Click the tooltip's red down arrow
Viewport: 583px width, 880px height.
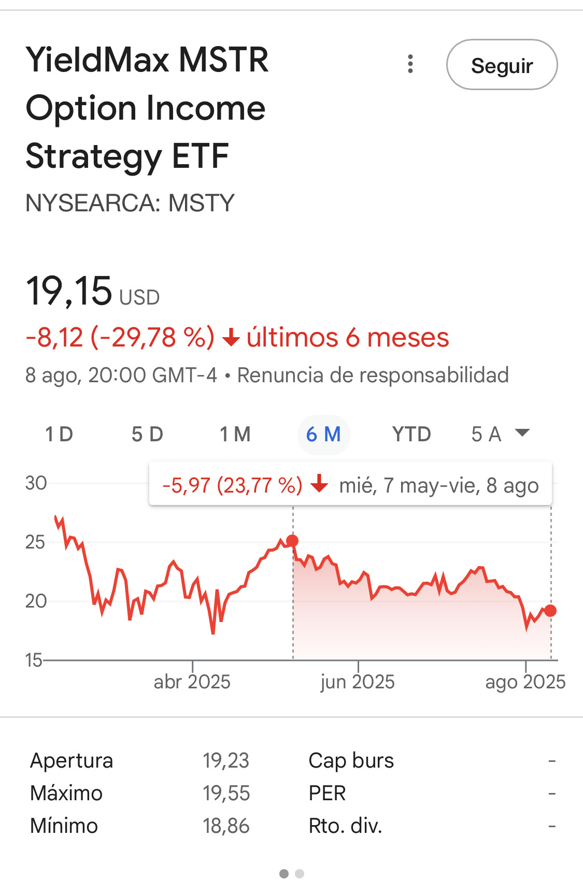point(319,484)
